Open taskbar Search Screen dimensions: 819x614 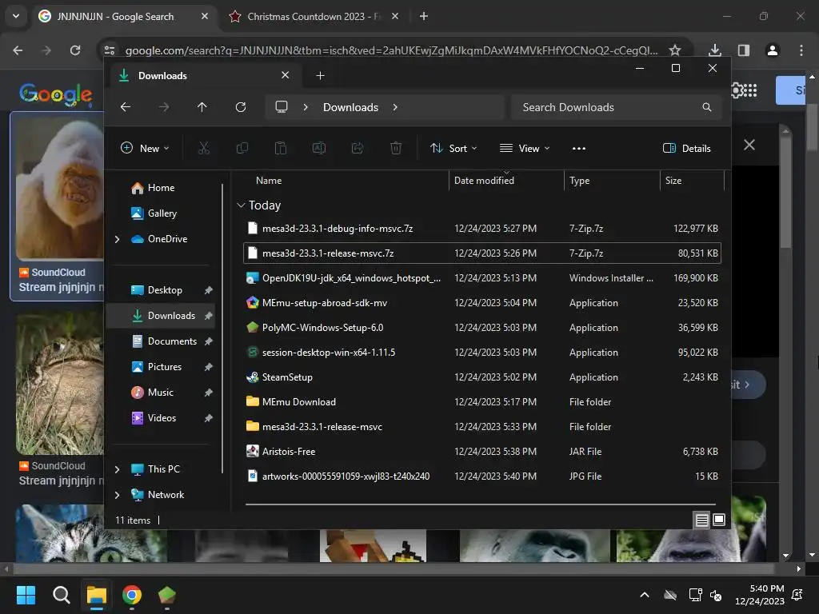point(61,595)
